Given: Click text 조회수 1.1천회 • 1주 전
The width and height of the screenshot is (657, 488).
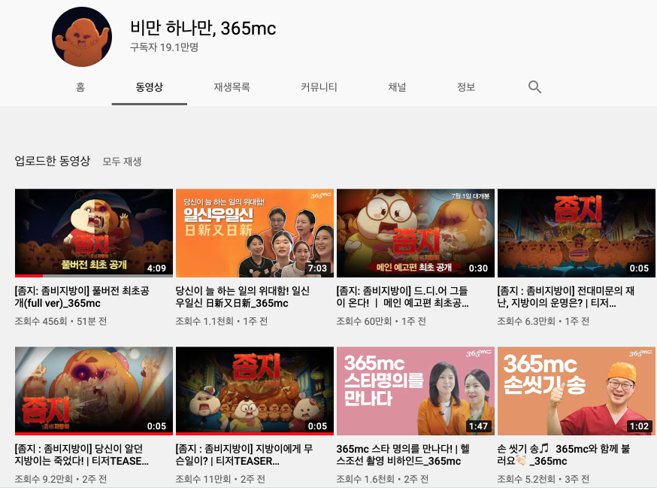Looking at the screenshot, I should point(222,322).
